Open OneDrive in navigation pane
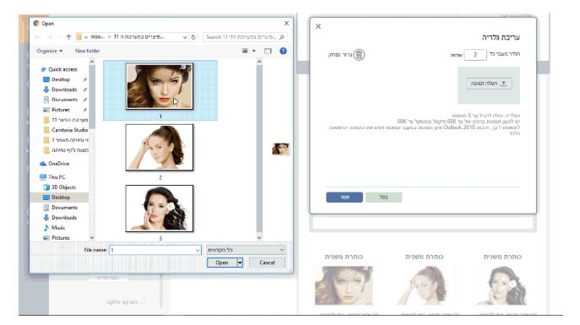 [x=58, y=164]
